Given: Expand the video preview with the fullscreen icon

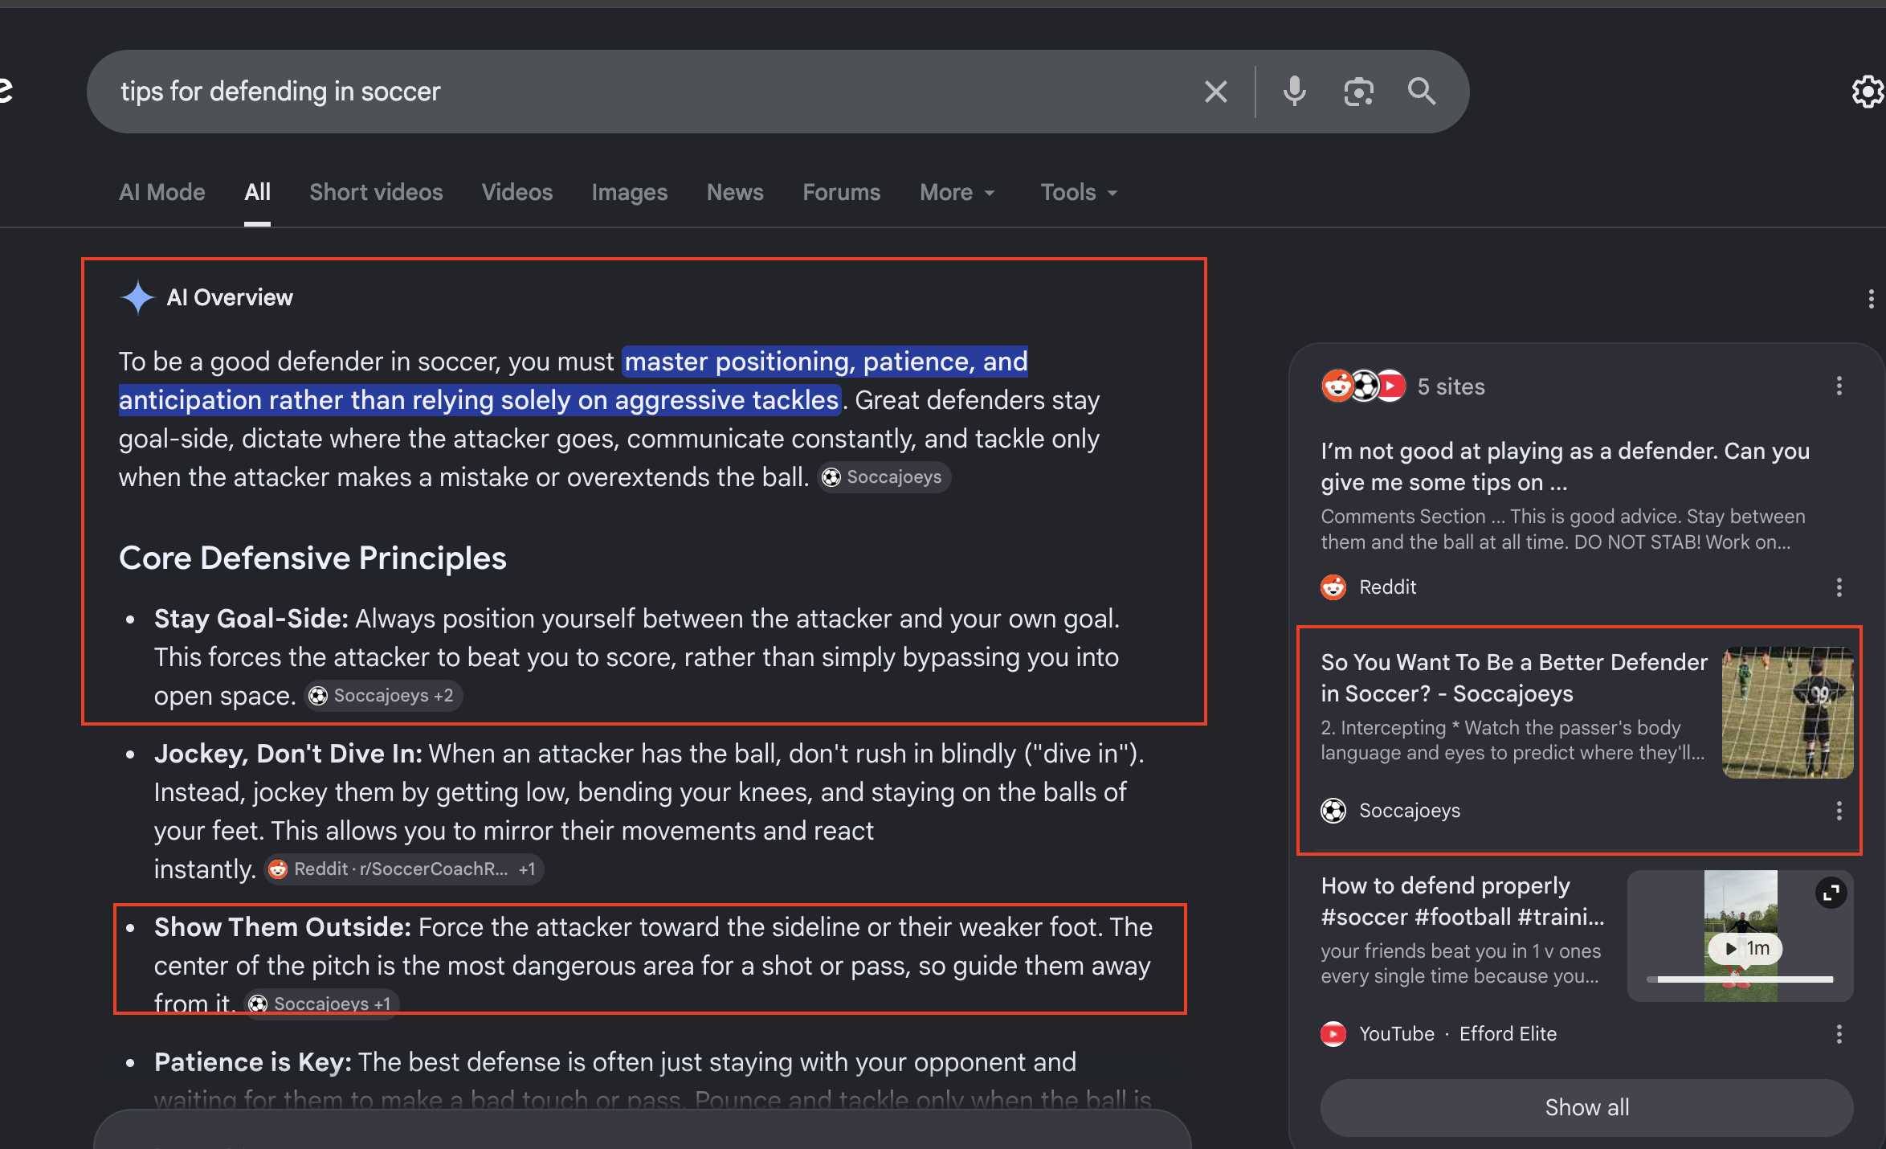Looking at the screenshot, I should pyautogui.click(x=1831, y=893).
